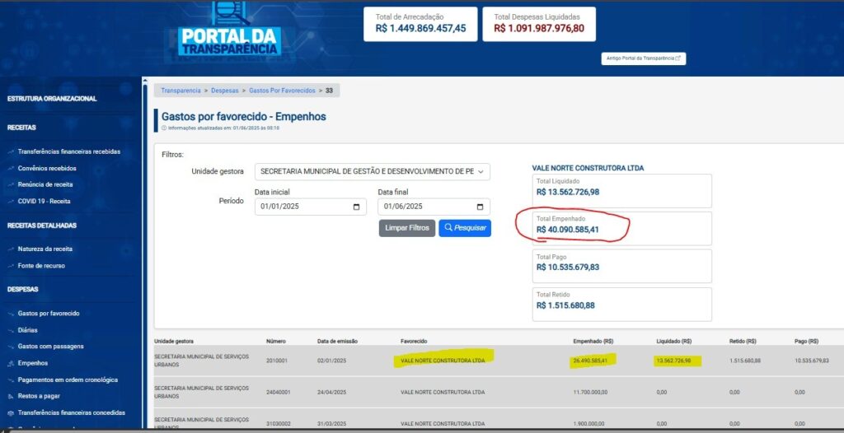Click retido value 1.515.680,88 in table
The width and height of the screenshot is (844, 433).
745,361
